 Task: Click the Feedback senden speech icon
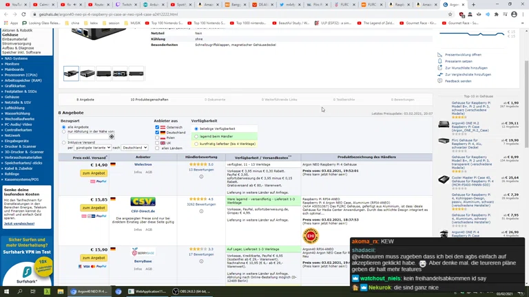439,81
